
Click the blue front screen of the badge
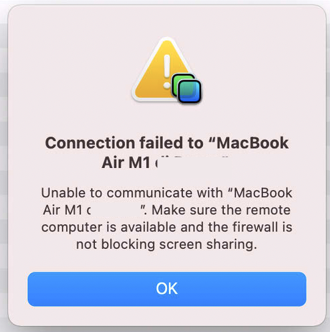[190, 92]
